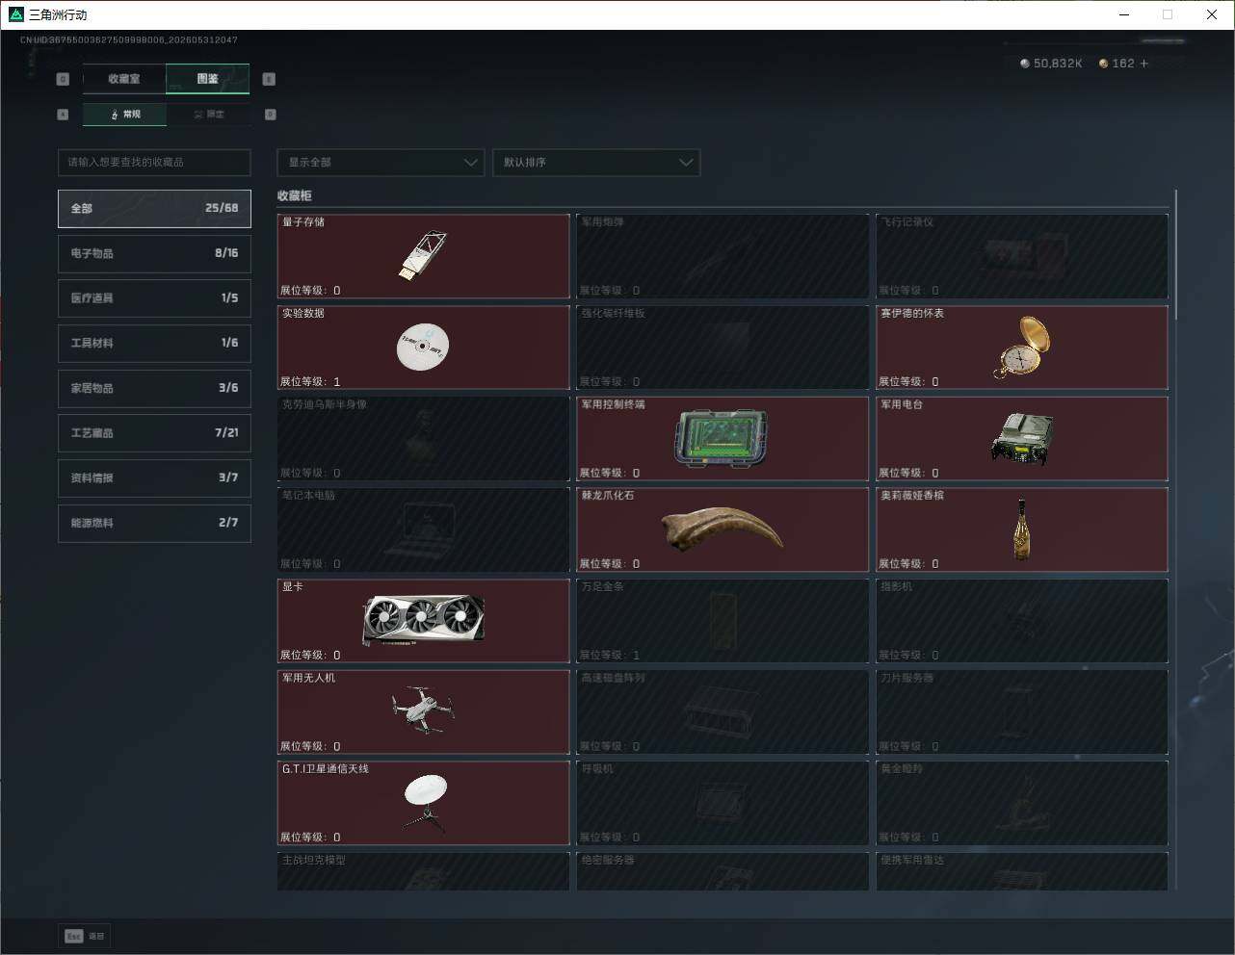Select the 量子存储 USB drive item
This screenshot has height=955, width=1235.
tap(423, 256)
